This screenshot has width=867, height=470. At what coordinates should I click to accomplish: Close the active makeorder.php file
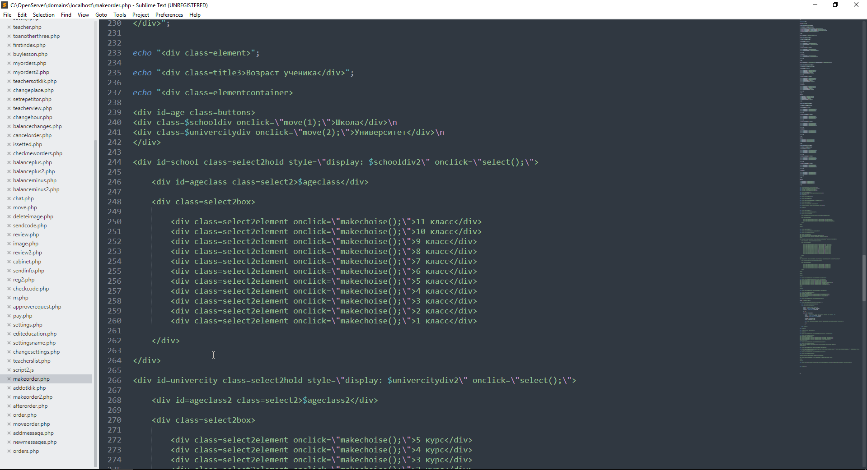point(9,379)
